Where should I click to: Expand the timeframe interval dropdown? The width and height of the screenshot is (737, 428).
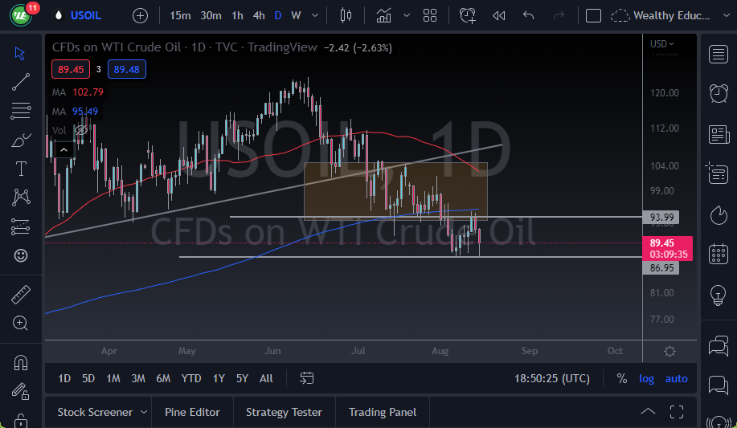pos(315,15)
